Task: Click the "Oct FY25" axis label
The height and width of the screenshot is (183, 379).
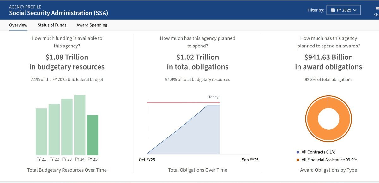Action: tap(147, 160)
